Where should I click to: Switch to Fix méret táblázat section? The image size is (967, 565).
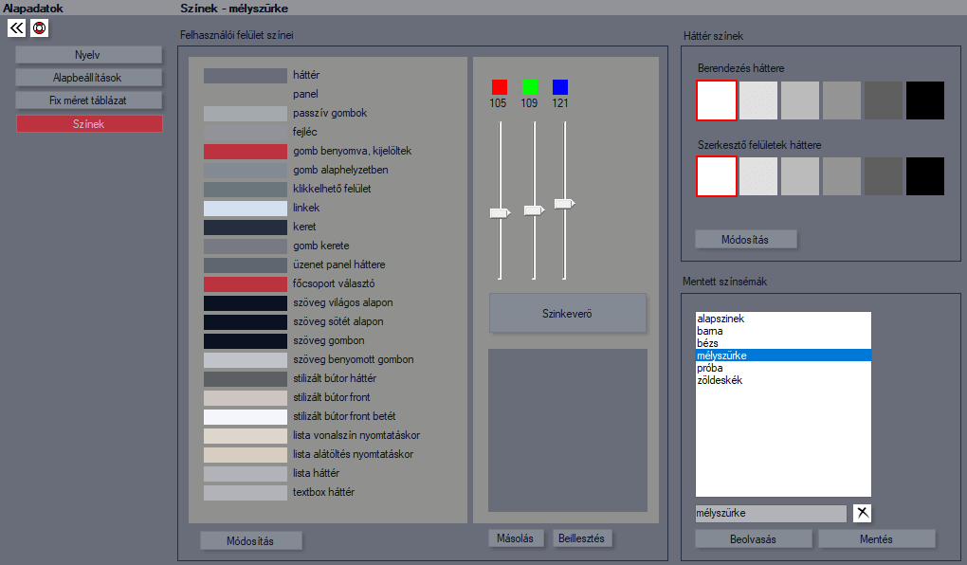89,100
